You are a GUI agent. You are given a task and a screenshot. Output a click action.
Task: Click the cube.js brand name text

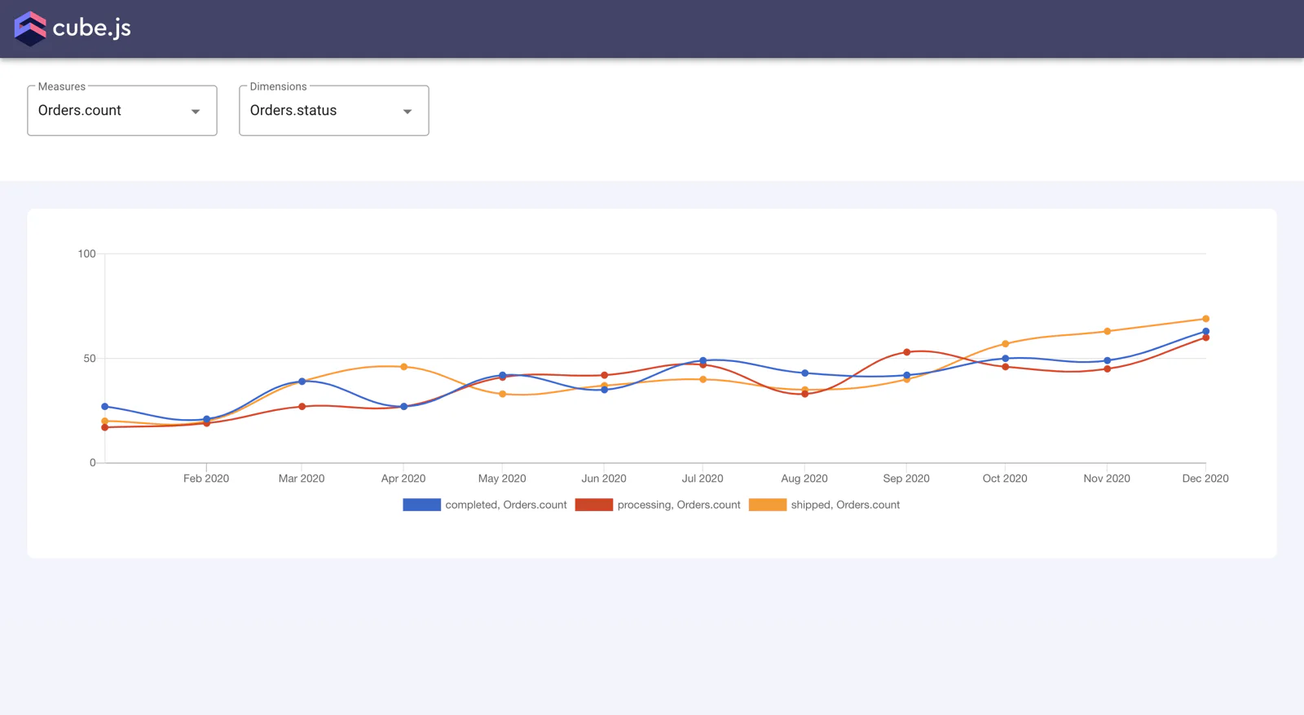(x=91, y=28)
